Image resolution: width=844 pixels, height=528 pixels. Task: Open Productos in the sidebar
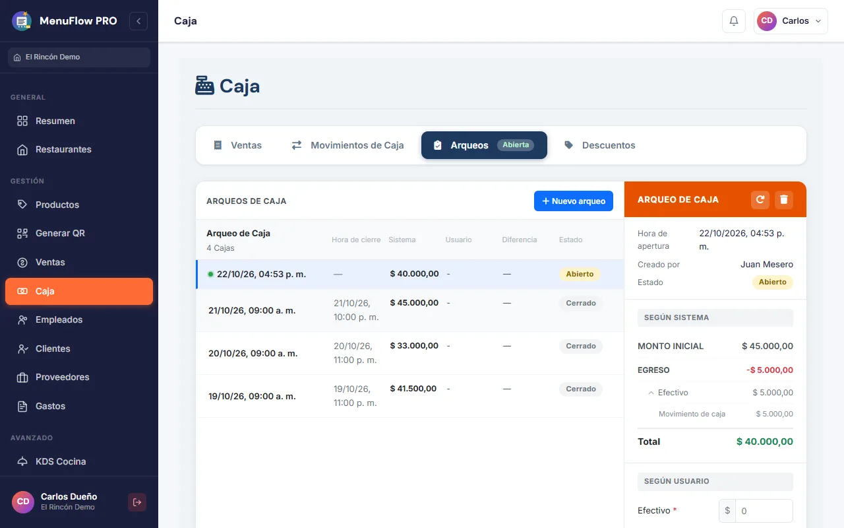[x=79, y=205]
